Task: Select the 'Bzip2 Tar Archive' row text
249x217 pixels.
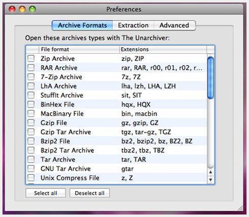Action: [x=67, y=150]
